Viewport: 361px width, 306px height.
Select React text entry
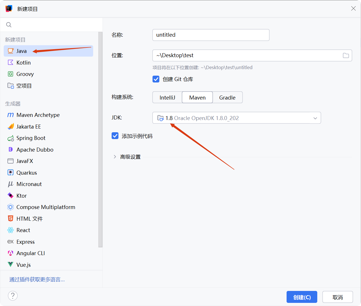23,230
